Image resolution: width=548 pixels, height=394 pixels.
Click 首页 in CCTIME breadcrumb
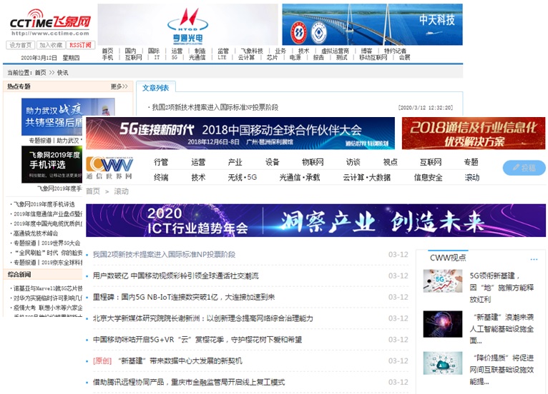coord(40,73)
